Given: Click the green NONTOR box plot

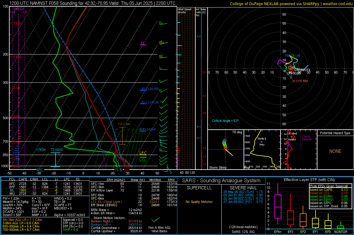Looking at the screenshot, I should tap(340, 227).
